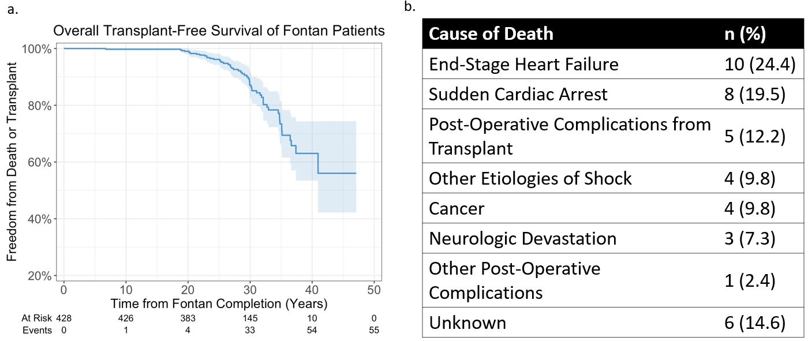Click the 'Post-Operative Complications from Transplant' cell
808x341 pixels.
568,136
